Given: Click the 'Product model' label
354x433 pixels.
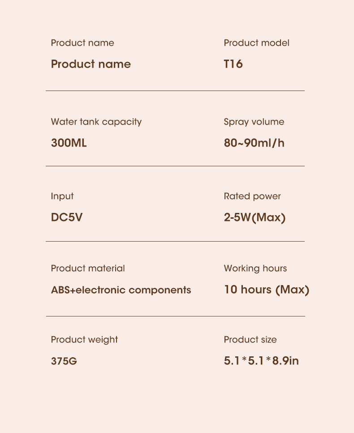Looking at the screenshot, I should pos(256,43).
